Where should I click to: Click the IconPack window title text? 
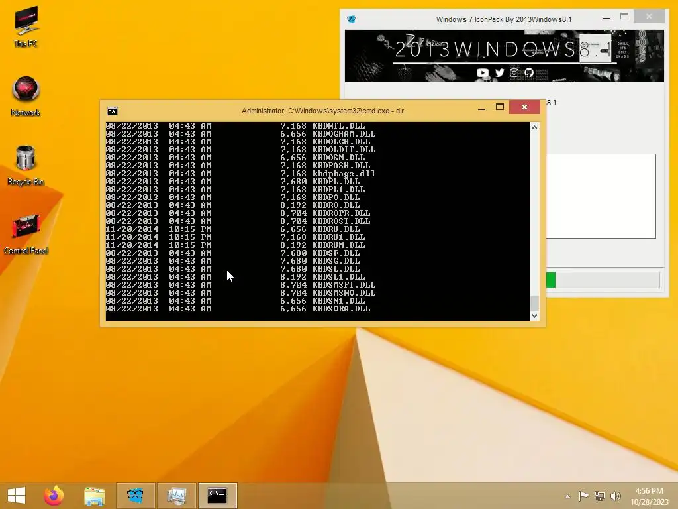click(504, 19)
